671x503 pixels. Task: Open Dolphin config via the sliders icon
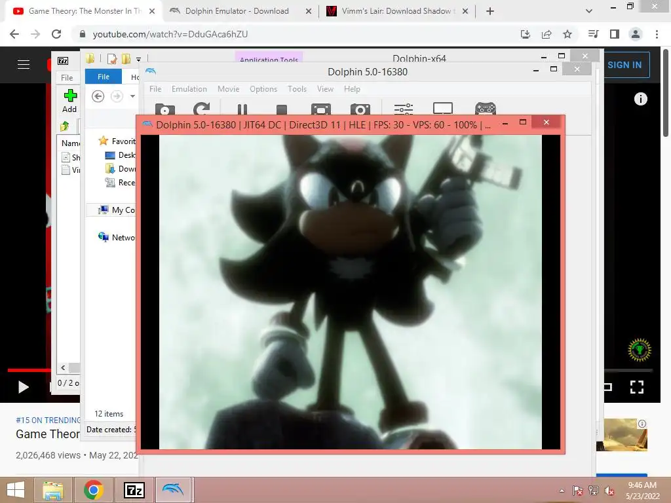(x=403, y=109)
